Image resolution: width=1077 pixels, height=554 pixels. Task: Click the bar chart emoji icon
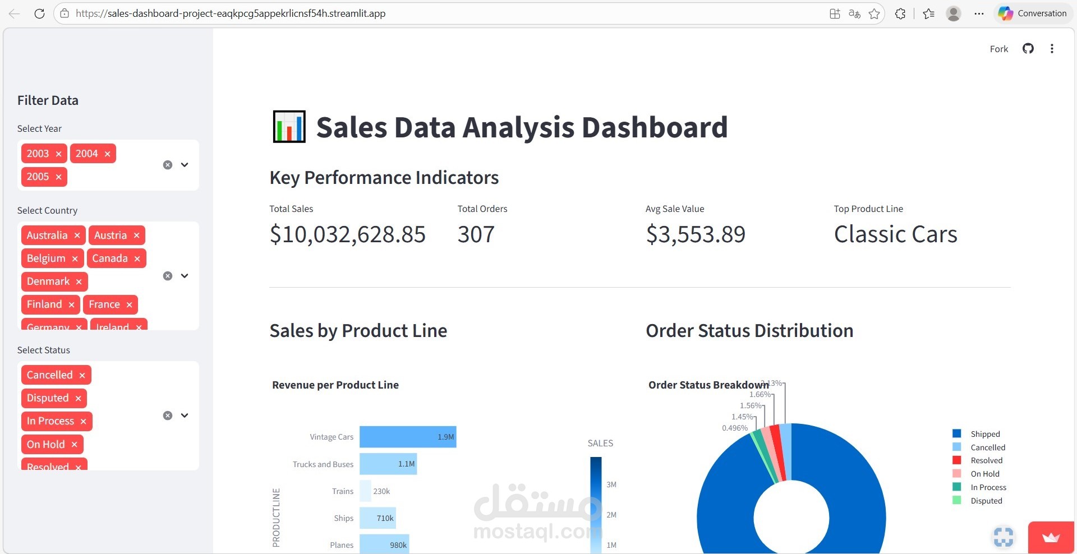[289, 127]
